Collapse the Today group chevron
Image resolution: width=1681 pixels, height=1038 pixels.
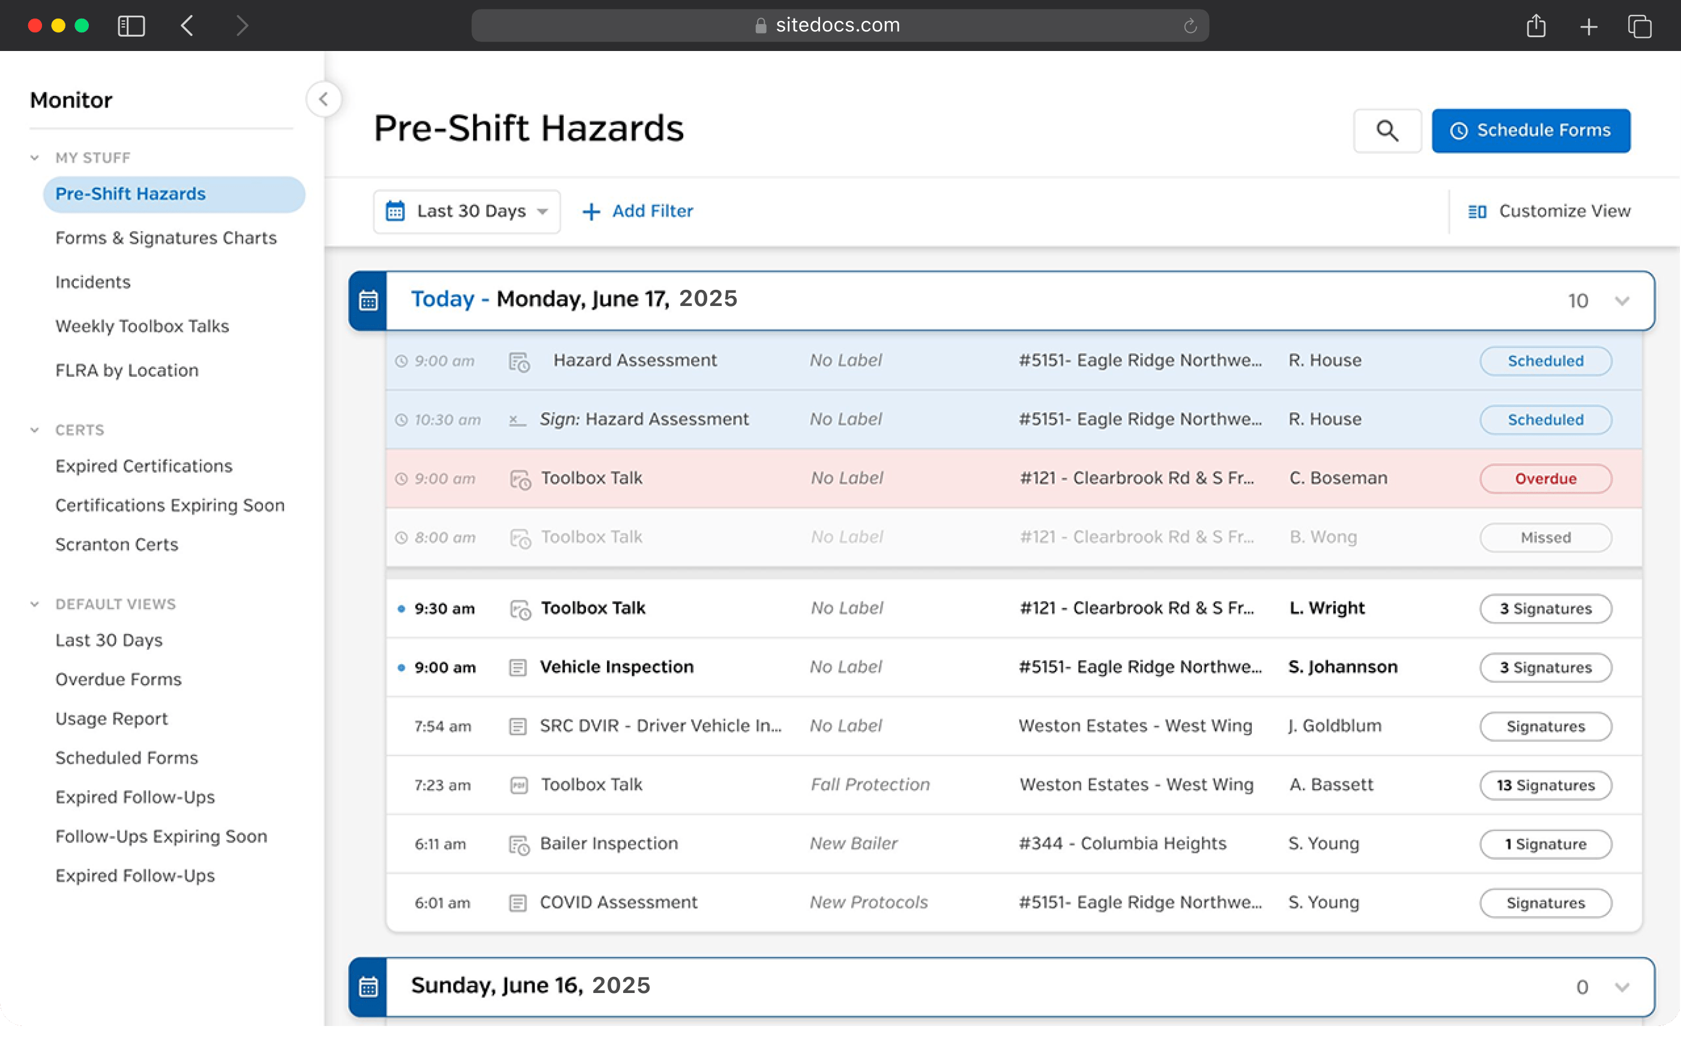[x=1622, y=301]
